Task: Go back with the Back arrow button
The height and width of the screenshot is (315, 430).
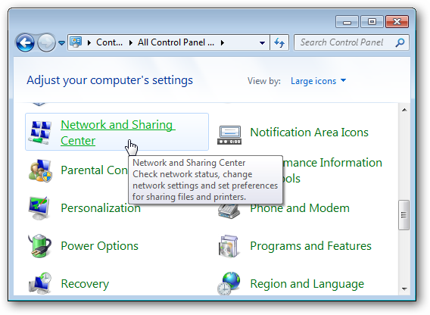Action: 25,42
